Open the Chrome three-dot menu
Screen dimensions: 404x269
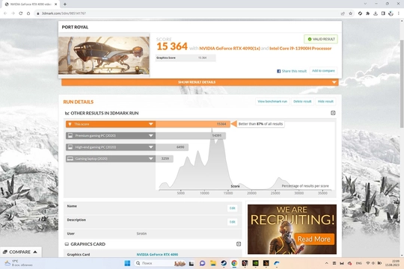point(398,13)
